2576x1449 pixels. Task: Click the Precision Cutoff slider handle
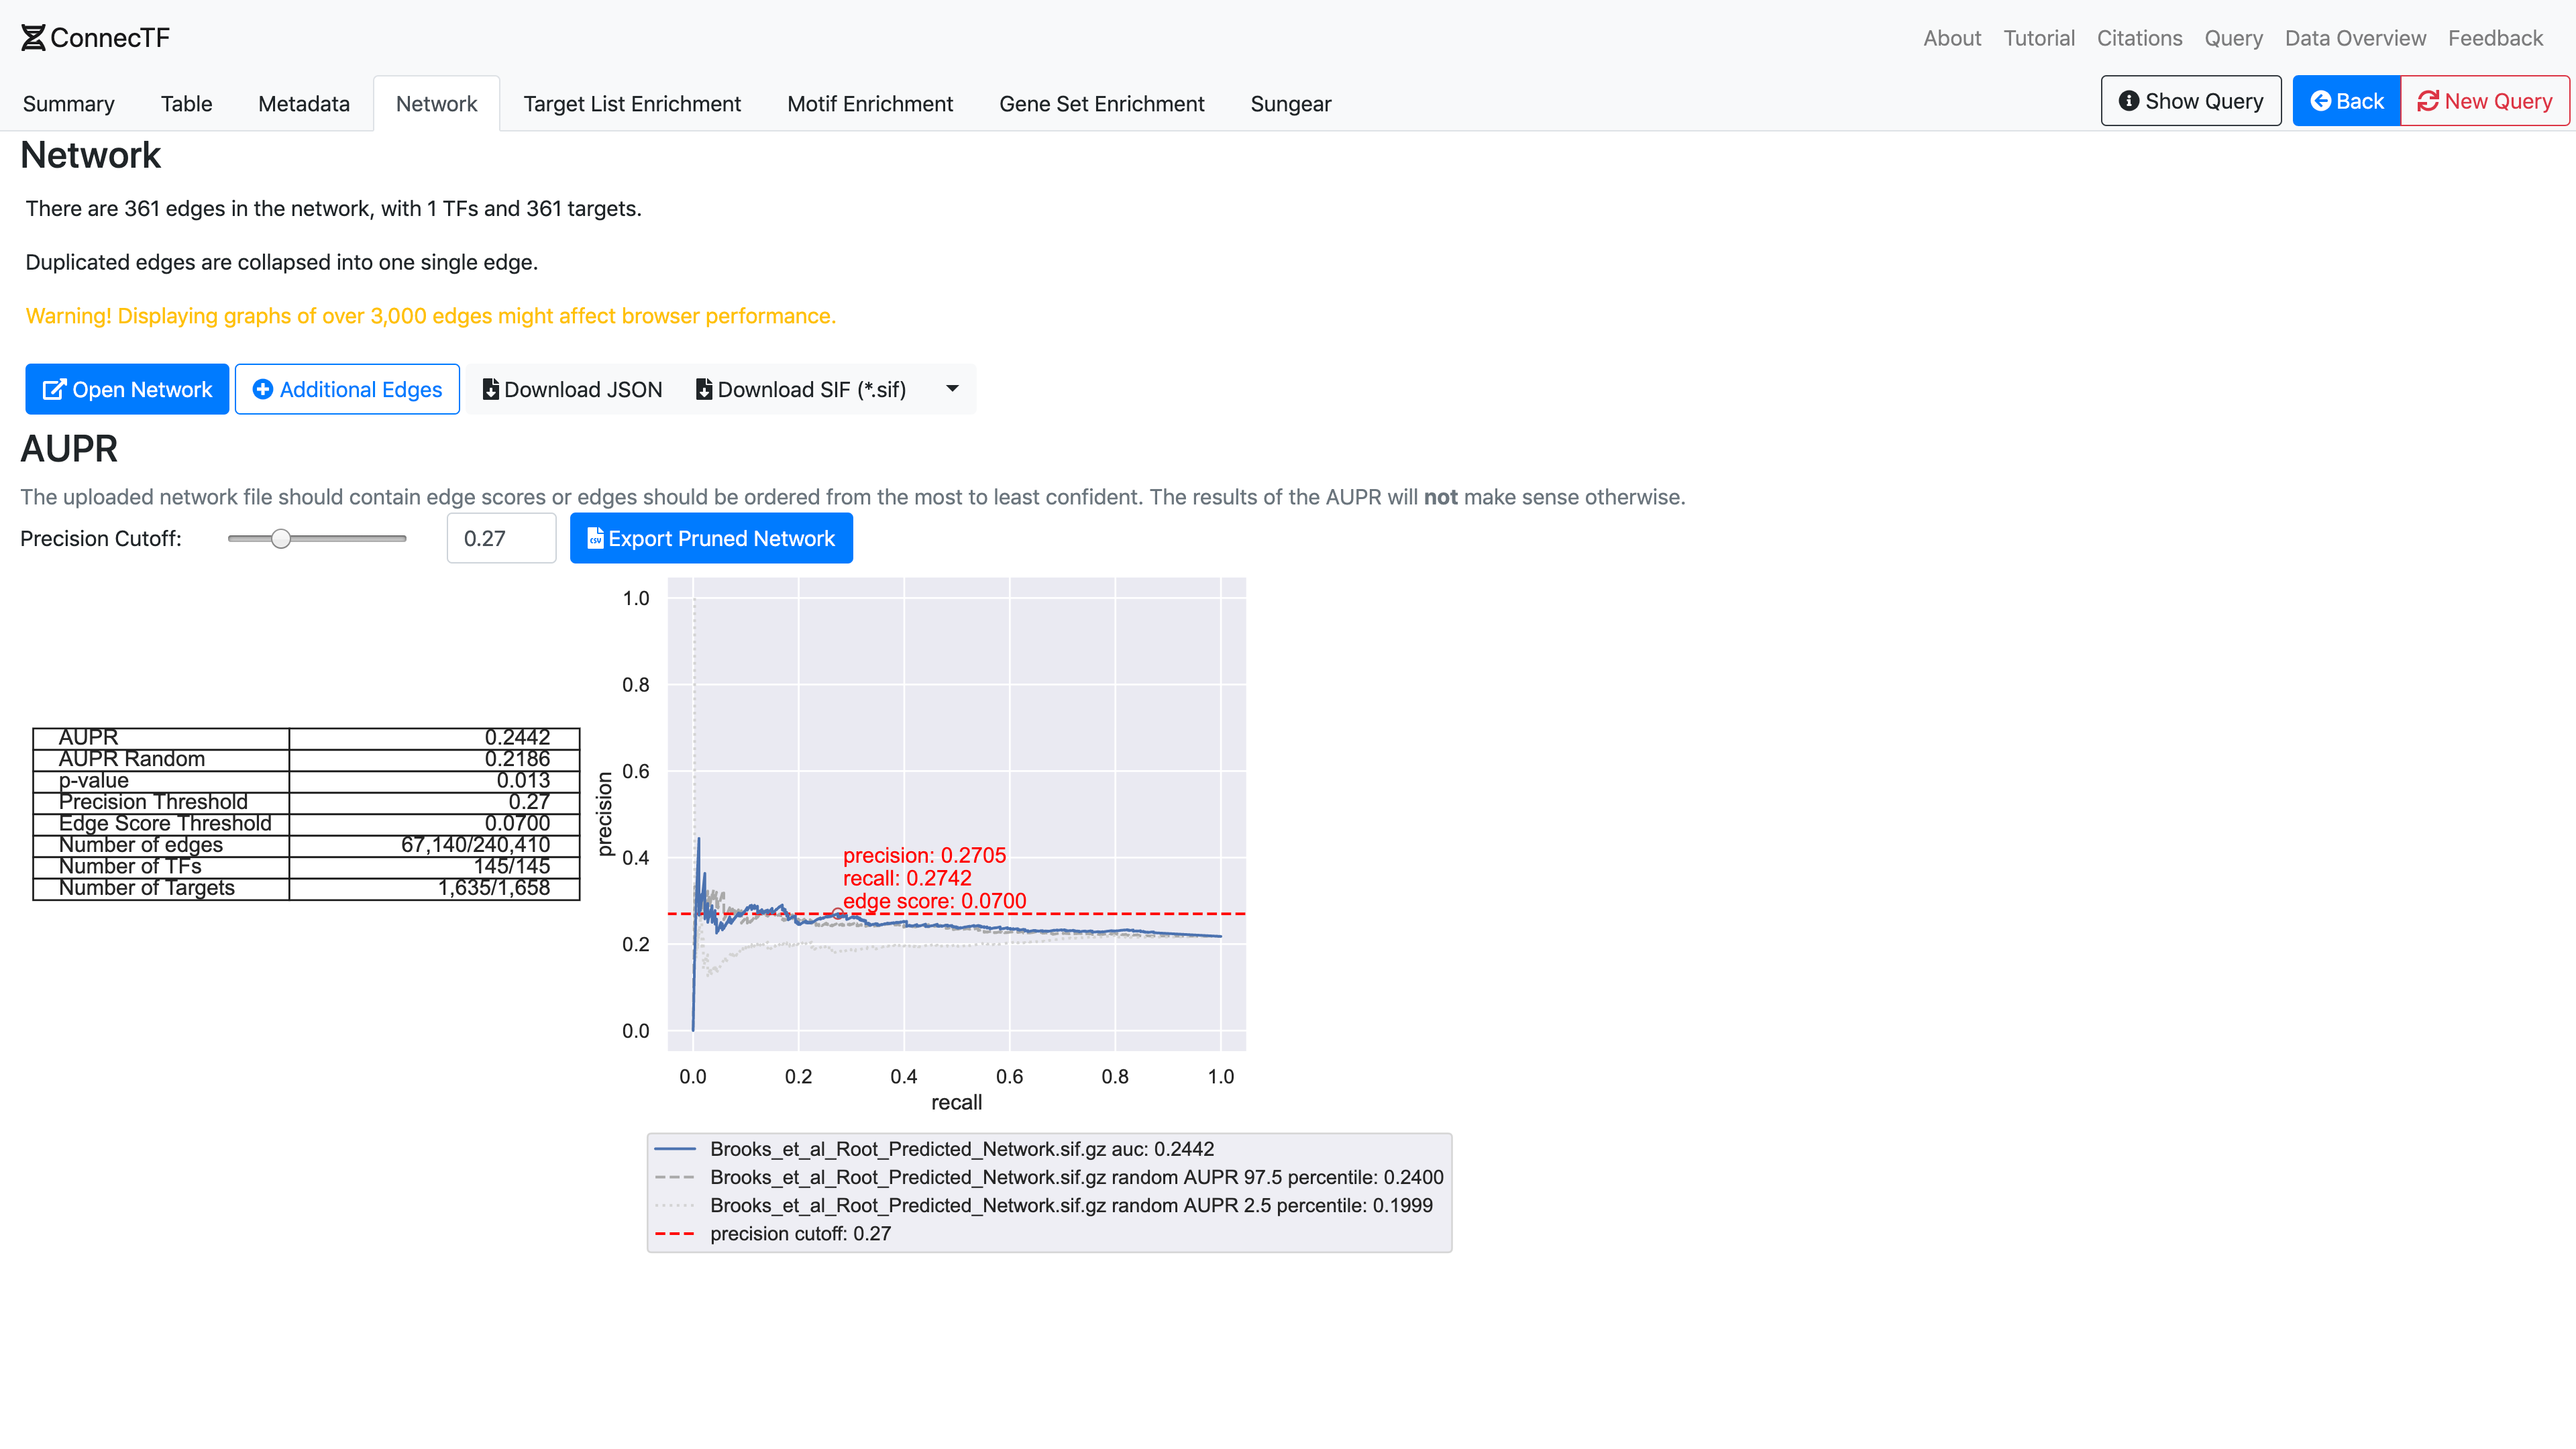click(281, 539)
